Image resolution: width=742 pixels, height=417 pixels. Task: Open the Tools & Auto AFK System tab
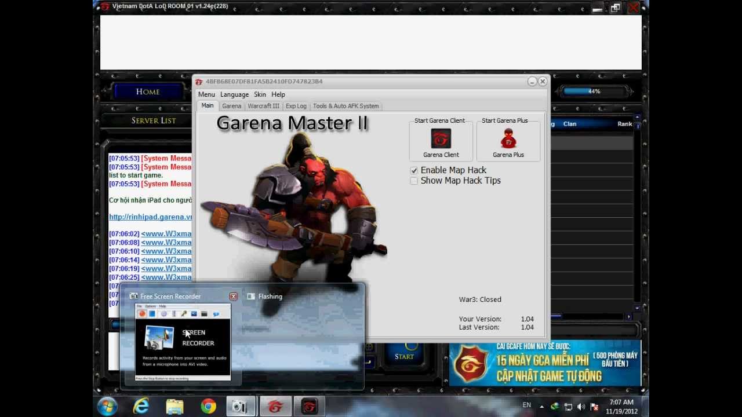click(x=345, y=106)
